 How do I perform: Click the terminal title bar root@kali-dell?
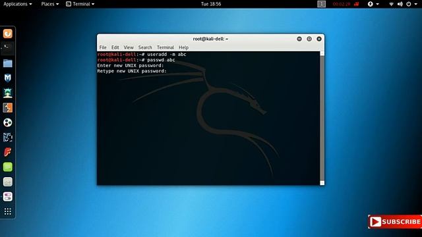point(210,39)
